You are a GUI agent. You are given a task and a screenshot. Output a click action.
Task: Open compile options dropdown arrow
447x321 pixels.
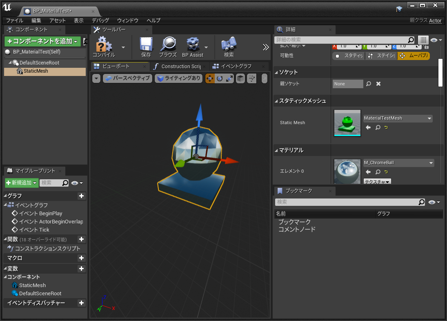(123, 47)
